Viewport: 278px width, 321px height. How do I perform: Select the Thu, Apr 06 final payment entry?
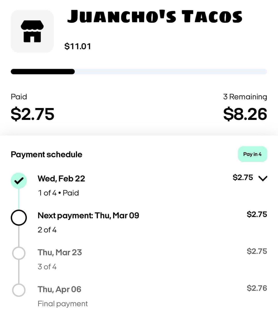(139, 296)
